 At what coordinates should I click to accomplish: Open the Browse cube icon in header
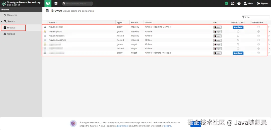(x=48, y=4)
